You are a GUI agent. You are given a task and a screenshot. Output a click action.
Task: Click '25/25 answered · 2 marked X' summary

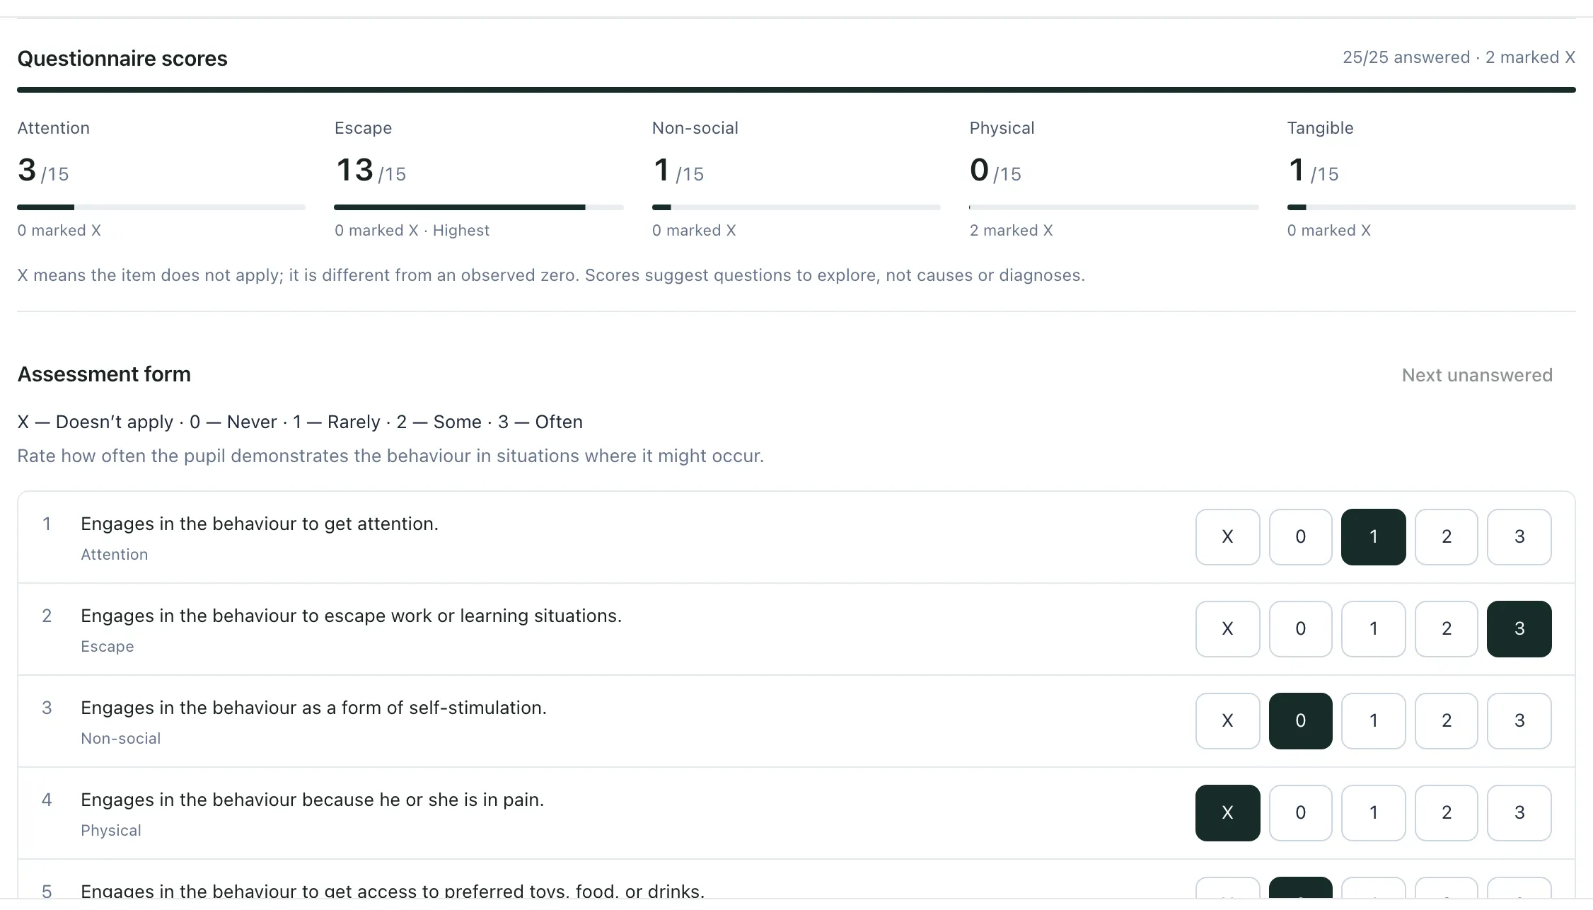pyautogui.click(x=1459, y=57)
